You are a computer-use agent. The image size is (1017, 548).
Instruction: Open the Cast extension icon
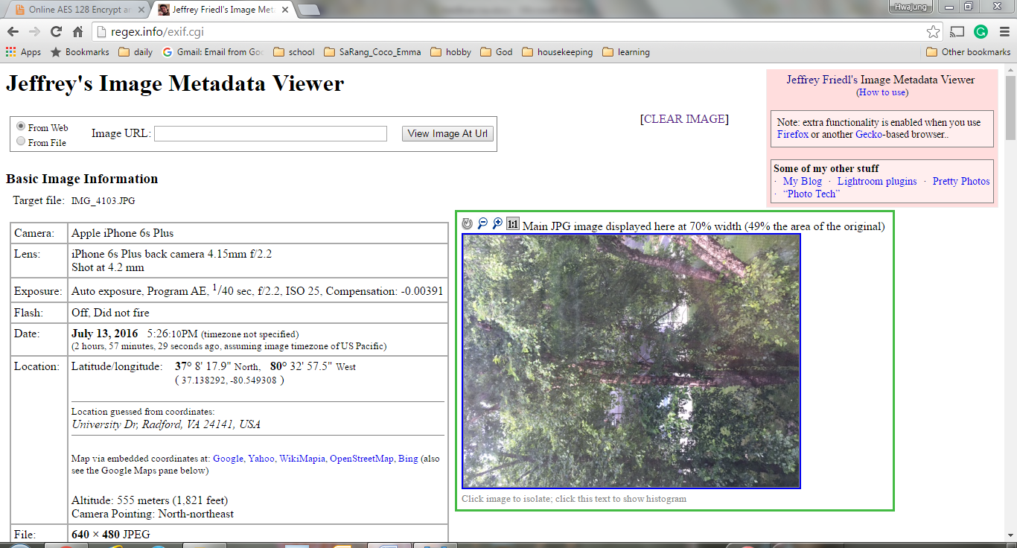[x=958, y=31]
